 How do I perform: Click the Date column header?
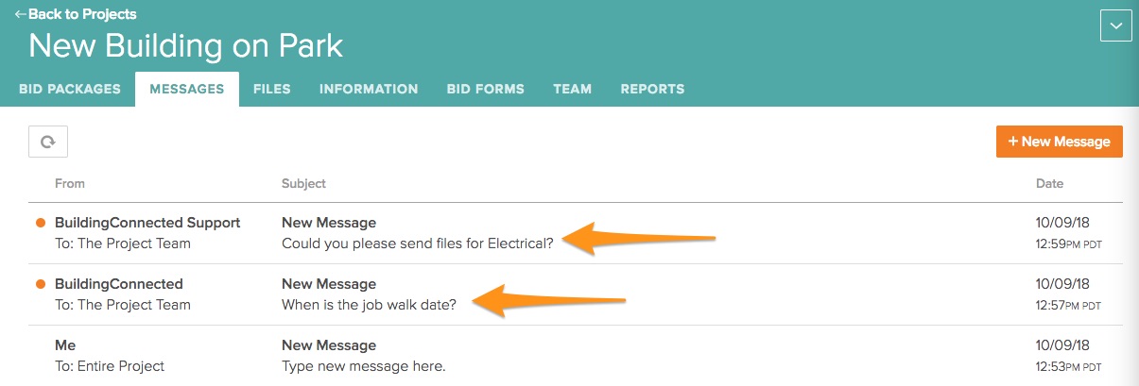coord(1049,184)
